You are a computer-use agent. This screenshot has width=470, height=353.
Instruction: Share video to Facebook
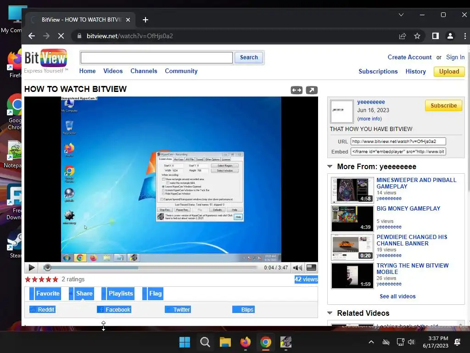point(114,309)
